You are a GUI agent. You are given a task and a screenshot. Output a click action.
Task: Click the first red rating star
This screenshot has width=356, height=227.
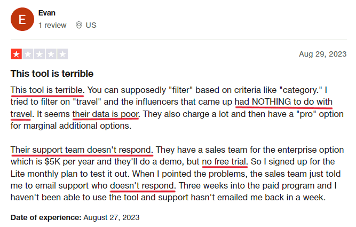pos(17,54)
